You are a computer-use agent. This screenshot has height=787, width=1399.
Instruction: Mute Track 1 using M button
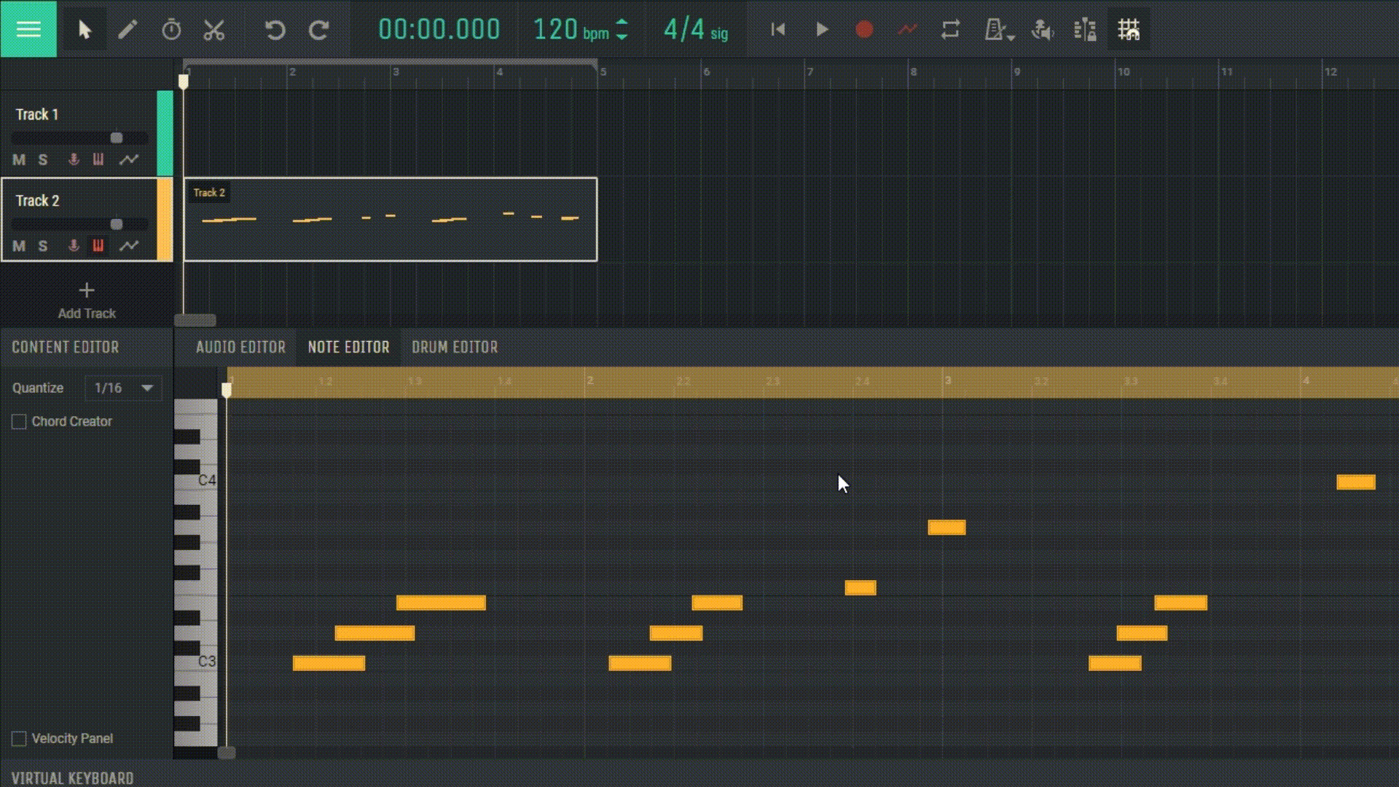coord(18,159)
